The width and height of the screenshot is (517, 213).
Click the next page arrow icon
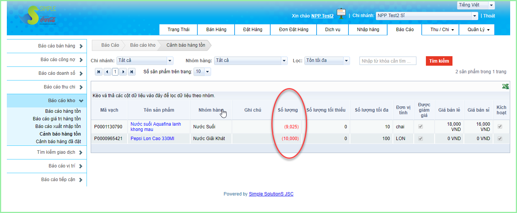point(123,72)
